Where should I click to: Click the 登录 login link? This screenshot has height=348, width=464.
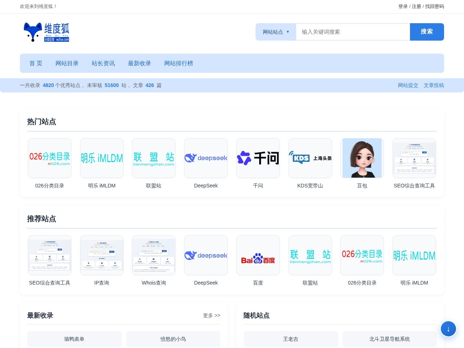(402, 6)
